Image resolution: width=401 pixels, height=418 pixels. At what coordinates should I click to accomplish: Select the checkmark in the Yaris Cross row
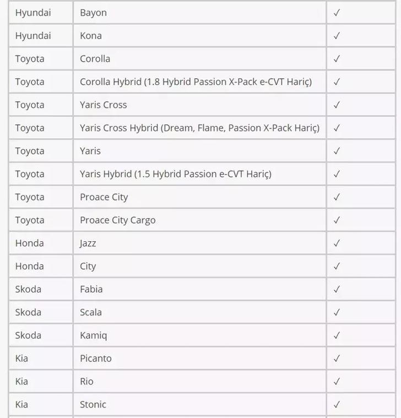(x=337, y=105)
